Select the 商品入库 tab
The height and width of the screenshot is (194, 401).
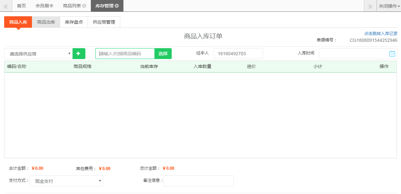(x=18, y=22)
